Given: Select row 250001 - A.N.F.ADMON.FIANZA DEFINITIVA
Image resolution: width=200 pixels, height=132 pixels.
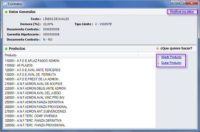Looking at the screenshot, I should pos(79,102).
